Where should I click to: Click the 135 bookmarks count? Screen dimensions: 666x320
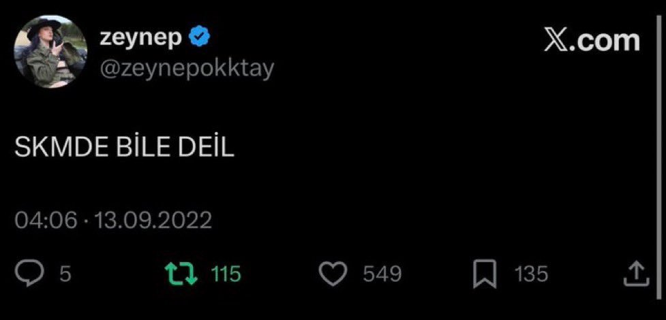(531, 274)
